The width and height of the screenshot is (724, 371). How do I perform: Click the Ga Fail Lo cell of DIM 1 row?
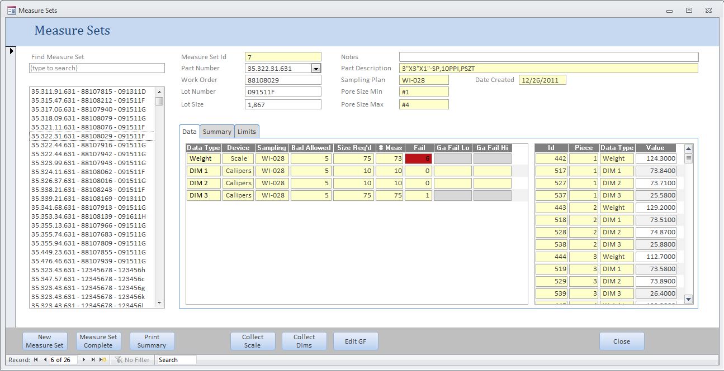click(453, 171)
